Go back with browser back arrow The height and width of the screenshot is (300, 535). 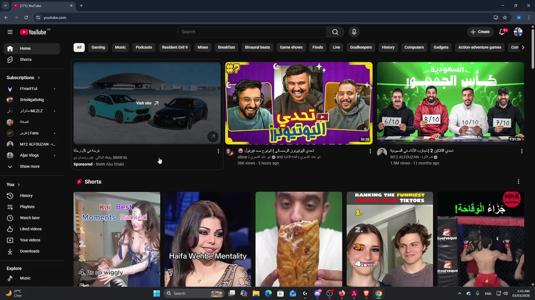pos(6,17)
